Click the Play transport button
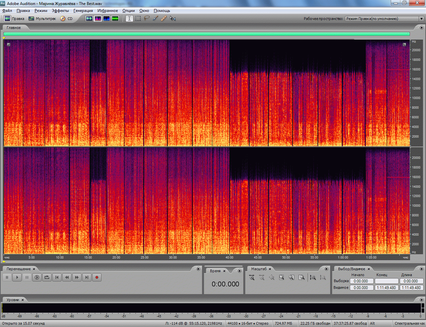 click(17, 277)
